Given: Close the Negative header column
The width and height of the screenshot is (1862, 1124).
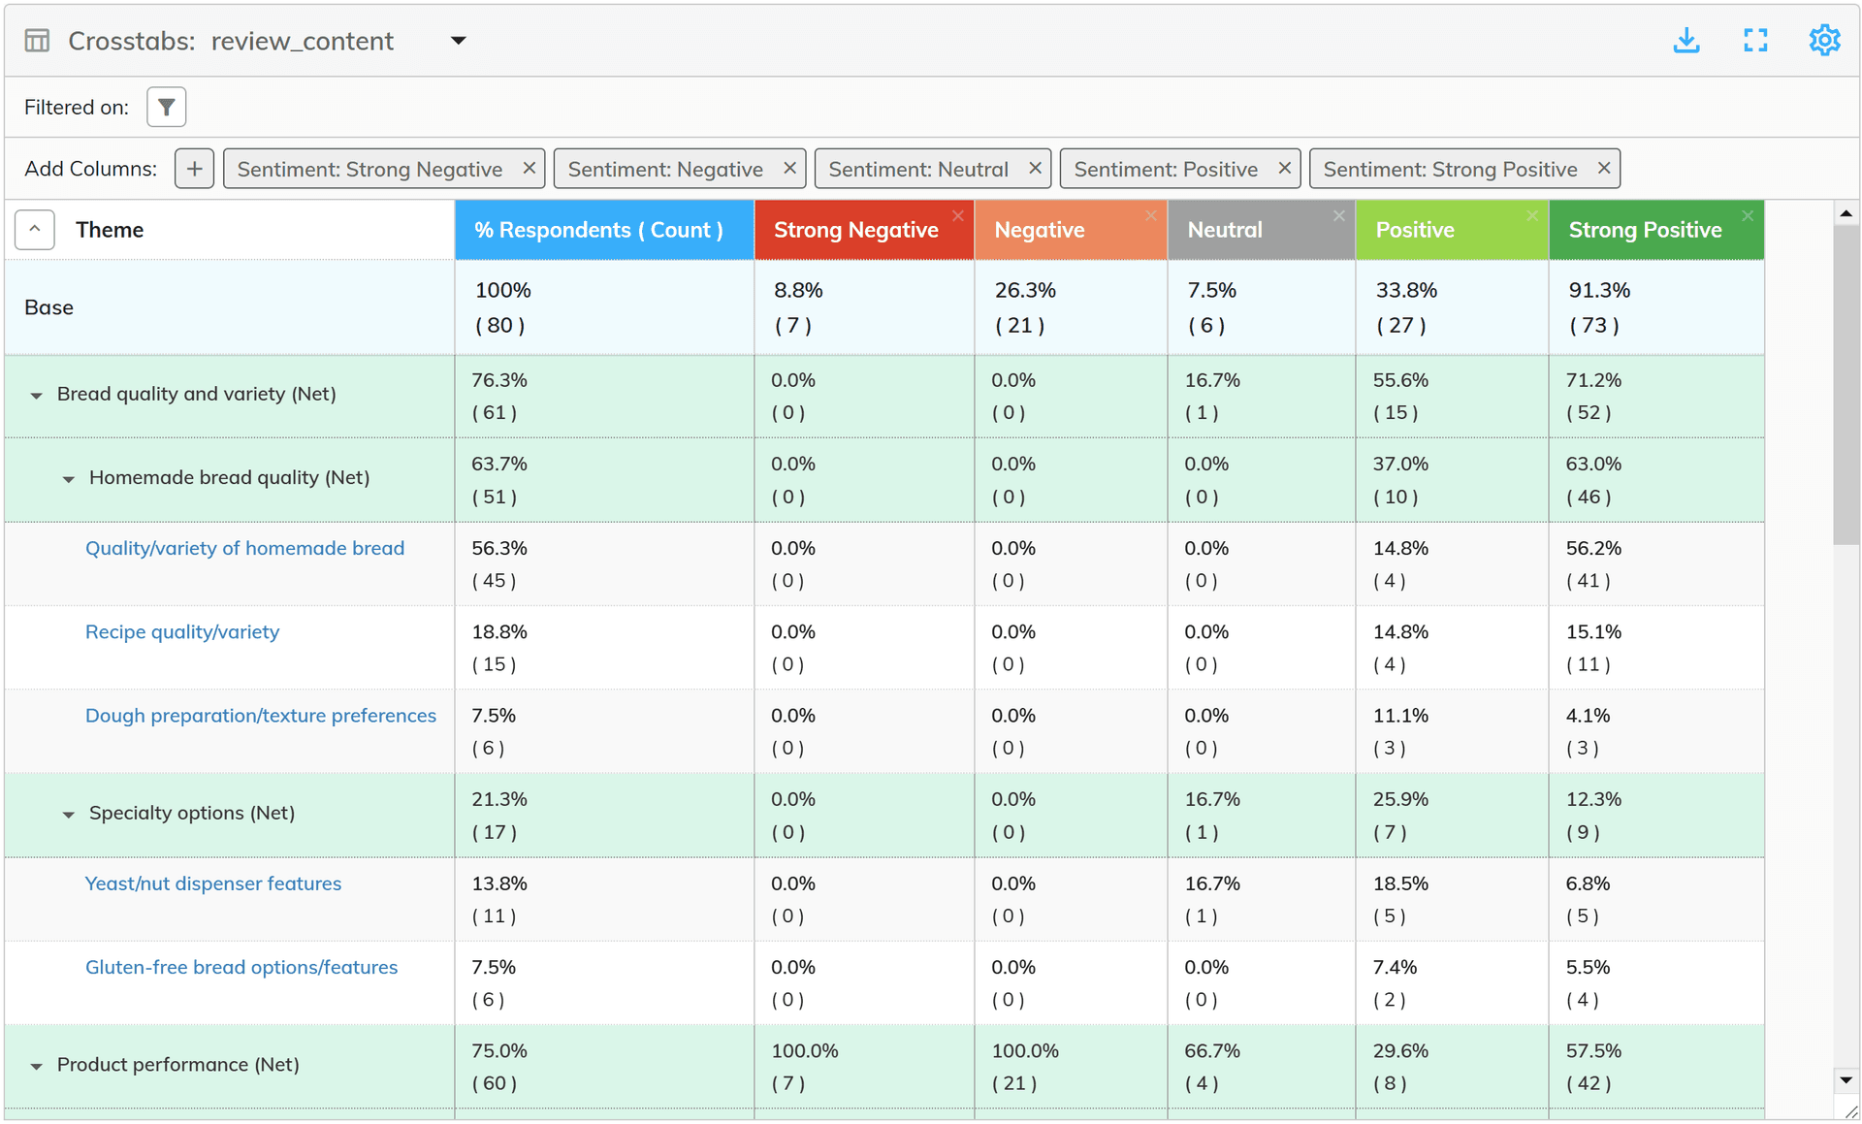Looking at the screenshot, I should click(1151, 215).
